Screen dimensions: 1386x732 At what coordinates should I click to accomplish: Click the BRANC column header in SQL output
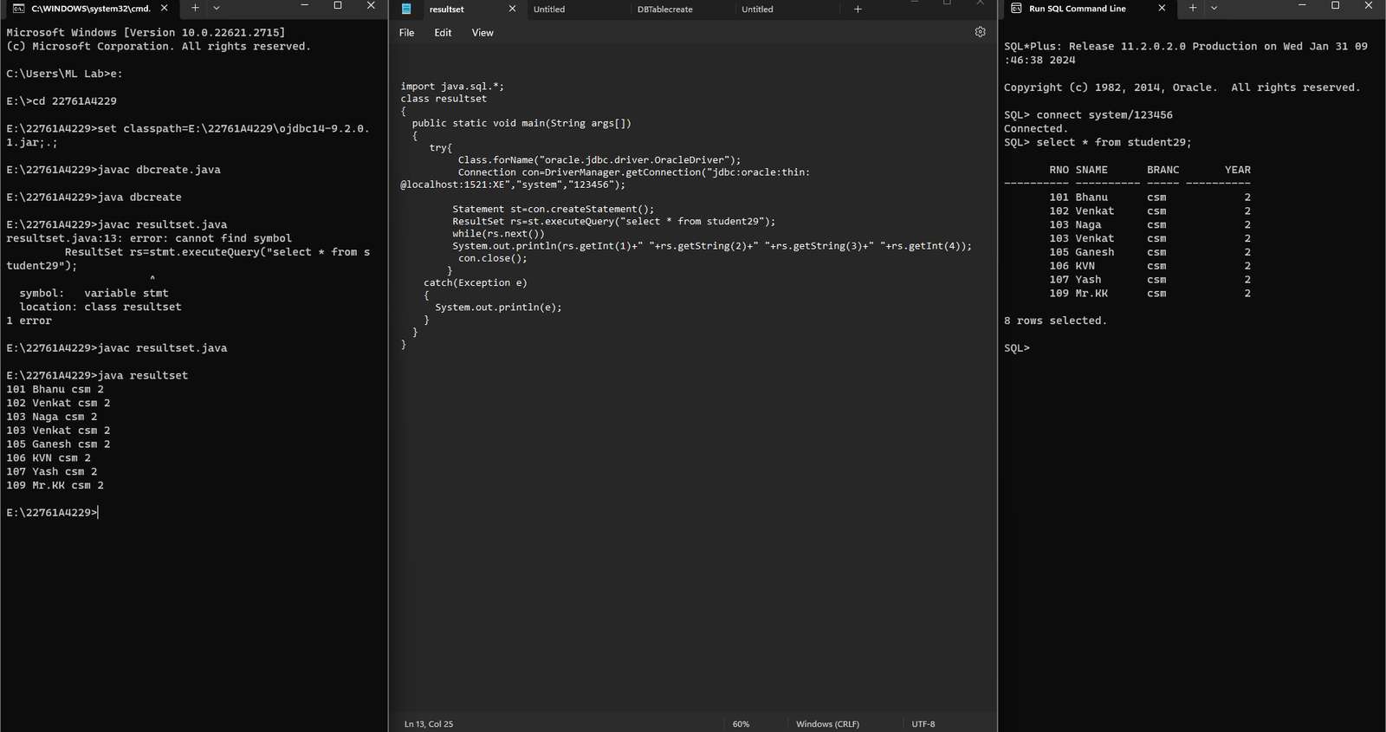point(1163,171)
